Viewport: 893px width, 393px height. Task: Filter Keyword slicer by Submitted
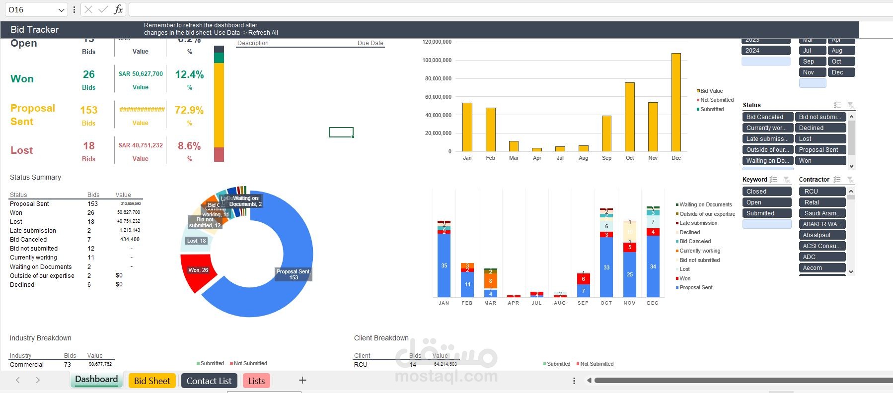coord(767,213)
